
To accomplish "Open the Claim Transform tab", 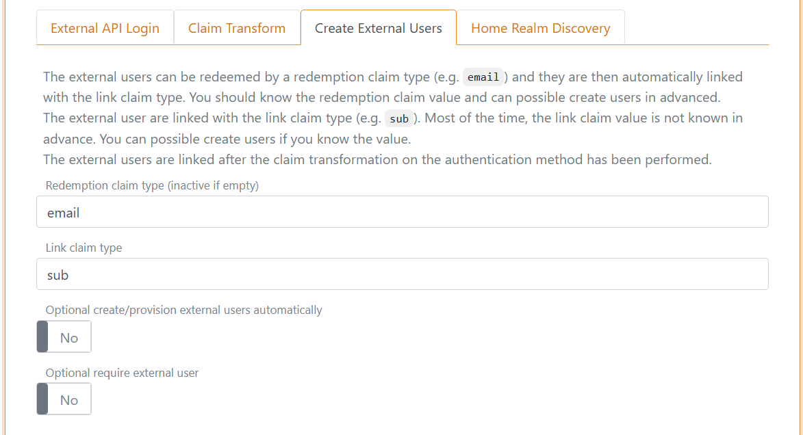I will click(x=237, y=28).
